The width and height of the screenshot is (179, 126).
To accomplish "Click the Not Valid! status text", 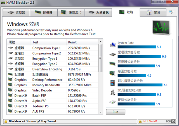I will click(150, 121).
